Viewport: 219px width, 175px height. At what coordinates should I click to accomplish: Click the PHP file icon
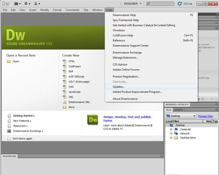(64, 71)
